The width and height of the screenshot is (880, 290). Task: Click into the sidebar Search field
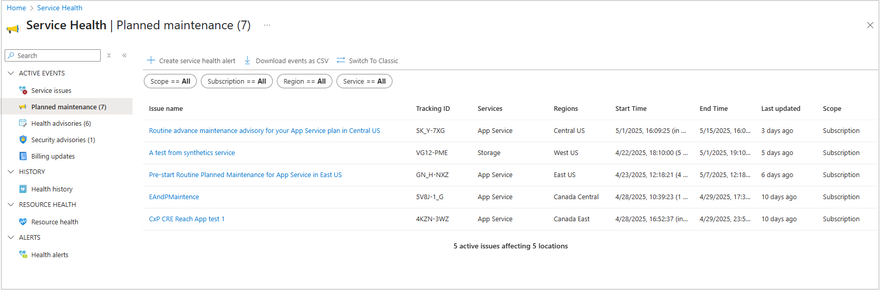[x=57, y=55]
